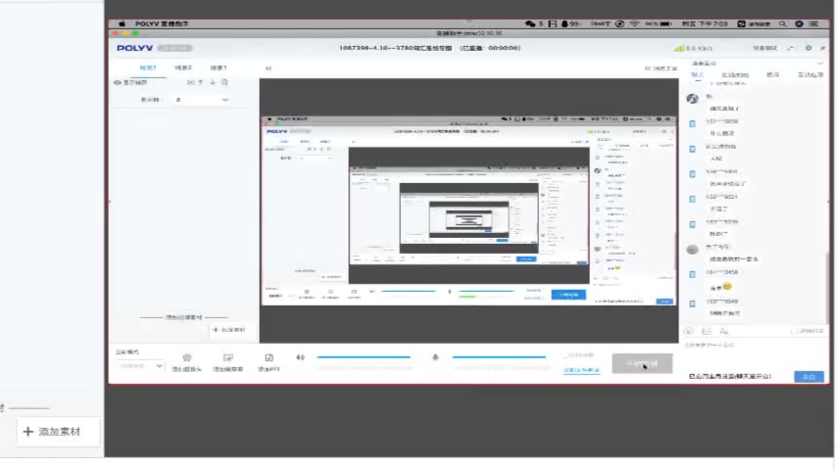The width and height of the screenshot is (837, 471).
Task: Delete the layer with the trash icon
Action: (224, 82)
